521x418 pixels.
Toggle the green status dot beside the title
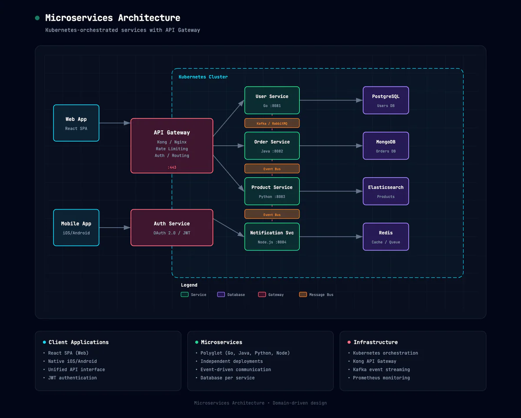tap(37, 18)
